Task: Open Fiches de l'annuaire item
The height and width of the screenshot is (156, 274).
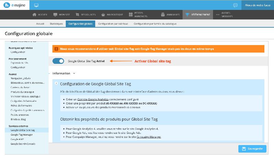Action: coord(21,105)
